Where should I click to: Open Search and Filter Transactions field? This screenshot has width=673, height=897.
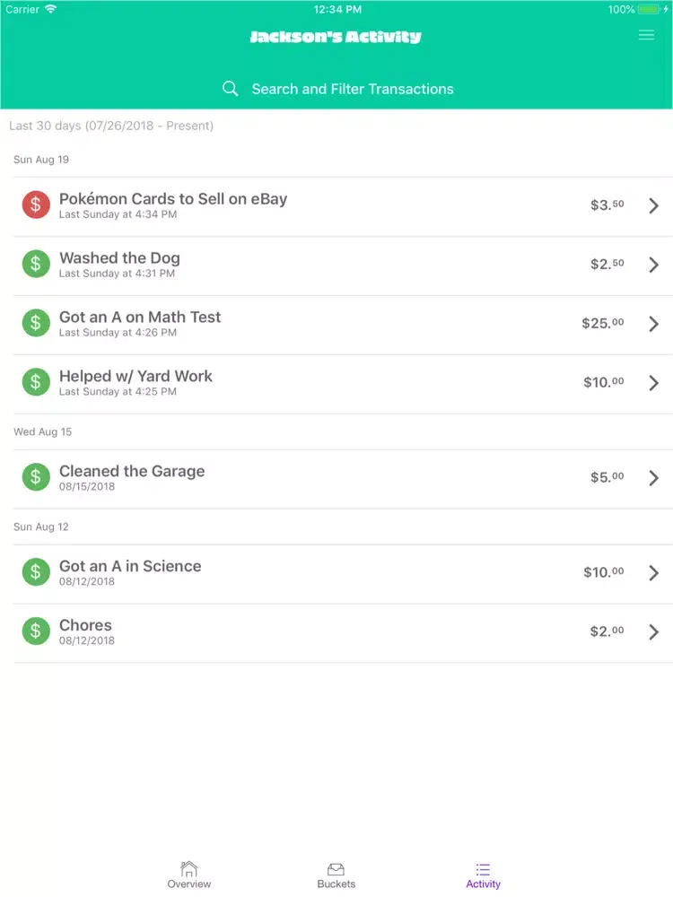tap(337, 89)
